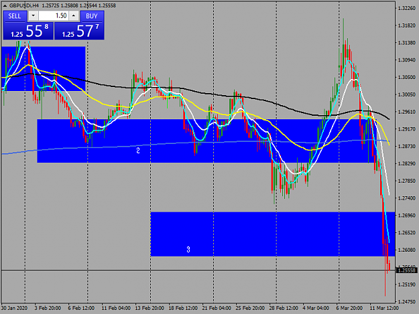
Task: Click the buy price panel 1.25 57
Action: click(79, 31)
